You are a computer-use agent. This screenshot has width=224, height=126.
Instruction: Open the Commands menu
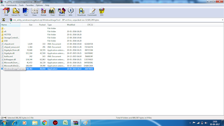[x=12, y=5]
